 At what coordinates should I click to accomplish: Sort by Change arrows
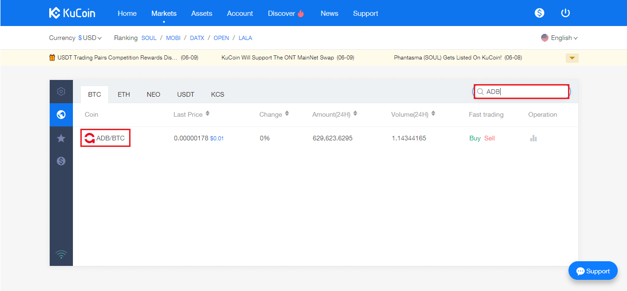(x=287, y=114)
